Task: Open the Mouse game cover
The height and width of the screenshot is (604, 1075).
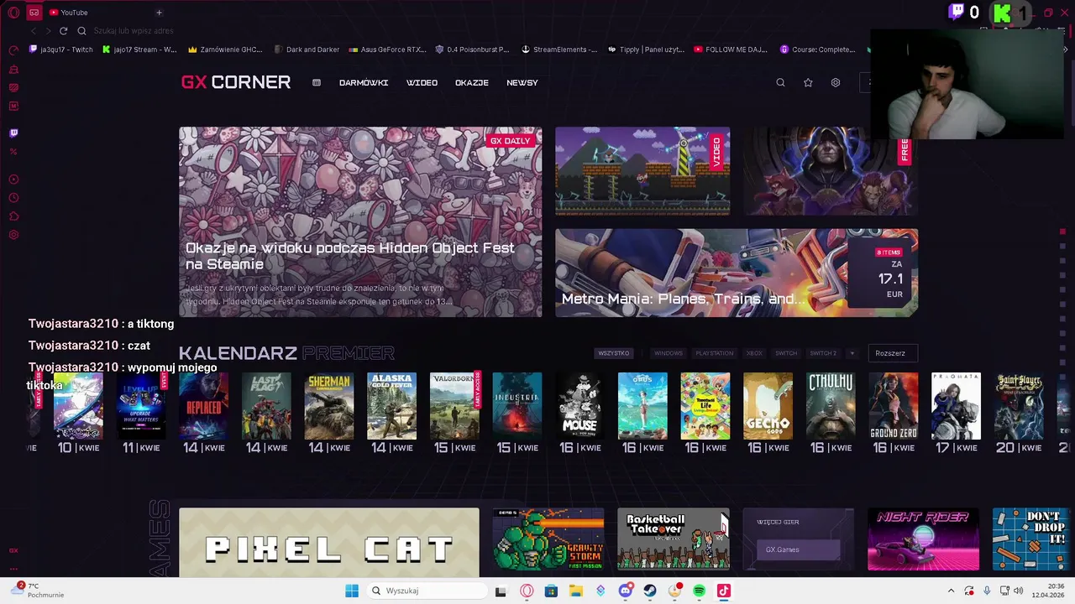Action: click(x=579, y=406)
